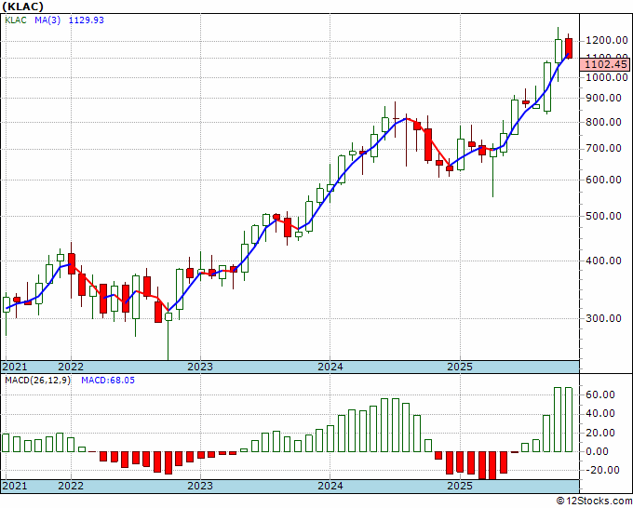Click 2024 on the MACD time axis
Viewport: 633px width, 508px height.
pos(330,486)
